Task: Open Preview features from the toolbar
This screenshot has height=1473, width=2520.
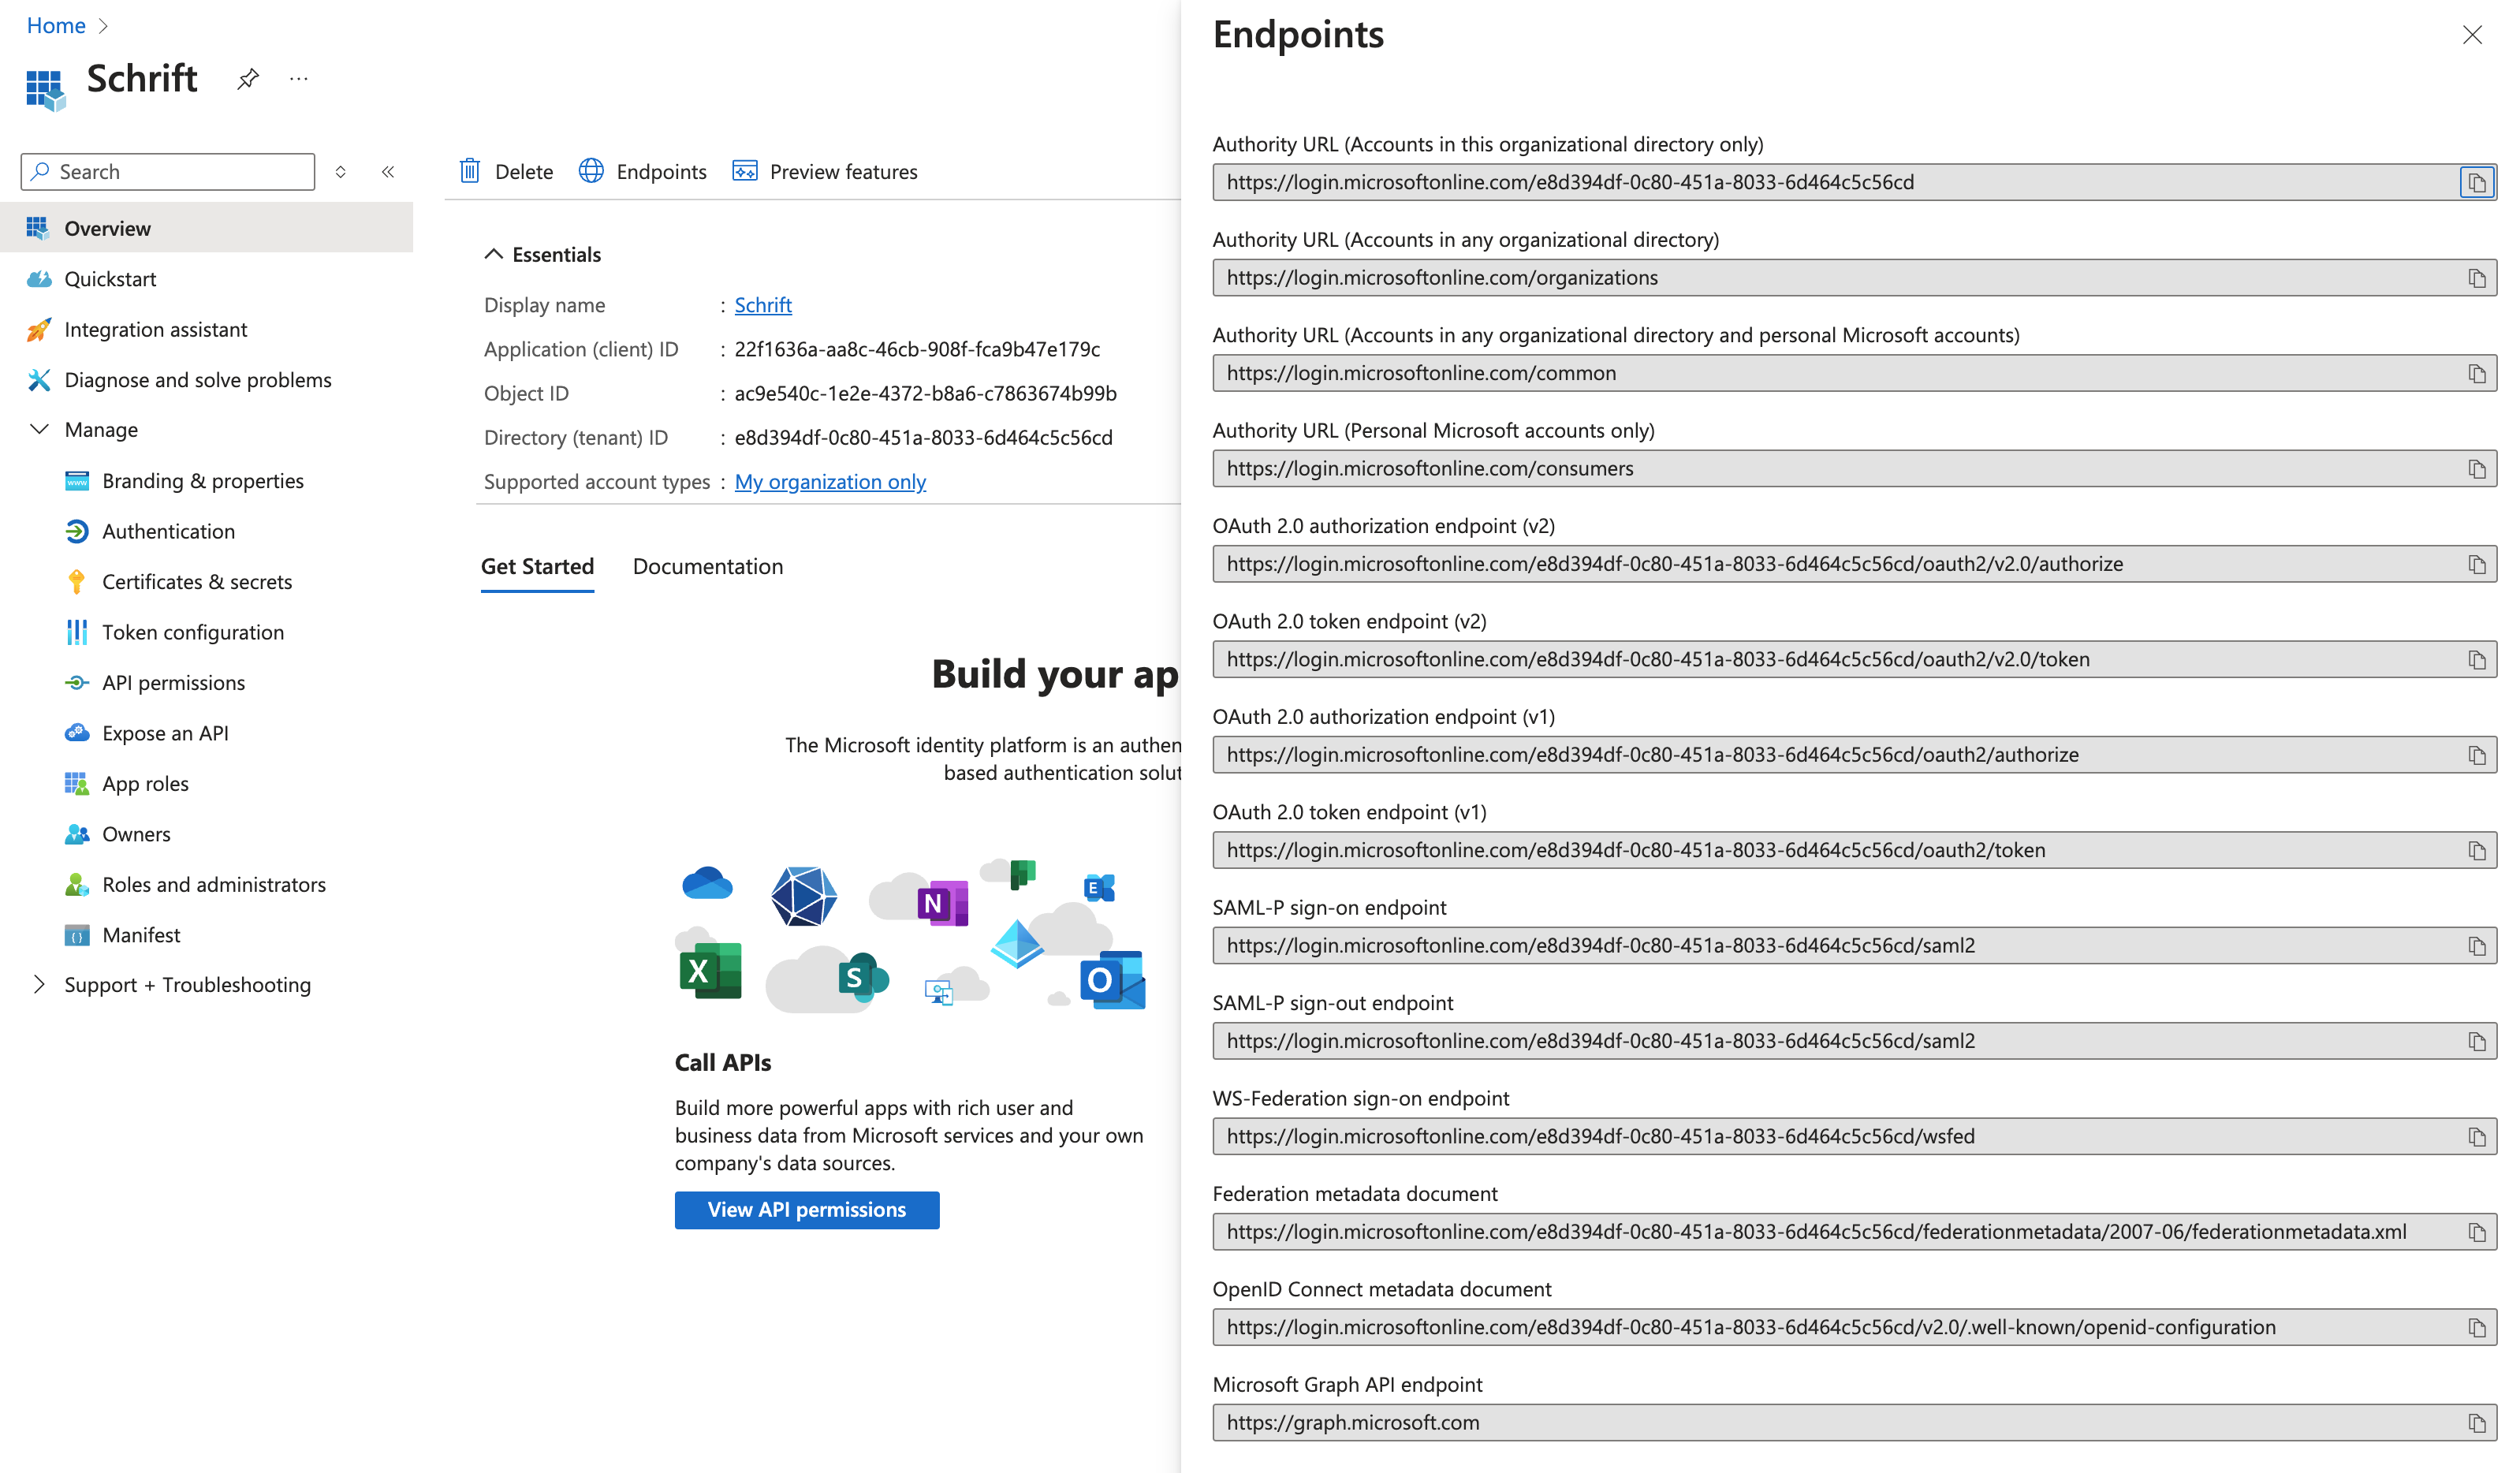Action: 825,172
